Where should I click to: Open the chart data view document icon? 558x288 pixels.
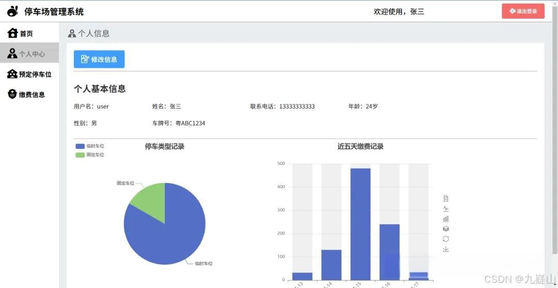coord(445,198)
